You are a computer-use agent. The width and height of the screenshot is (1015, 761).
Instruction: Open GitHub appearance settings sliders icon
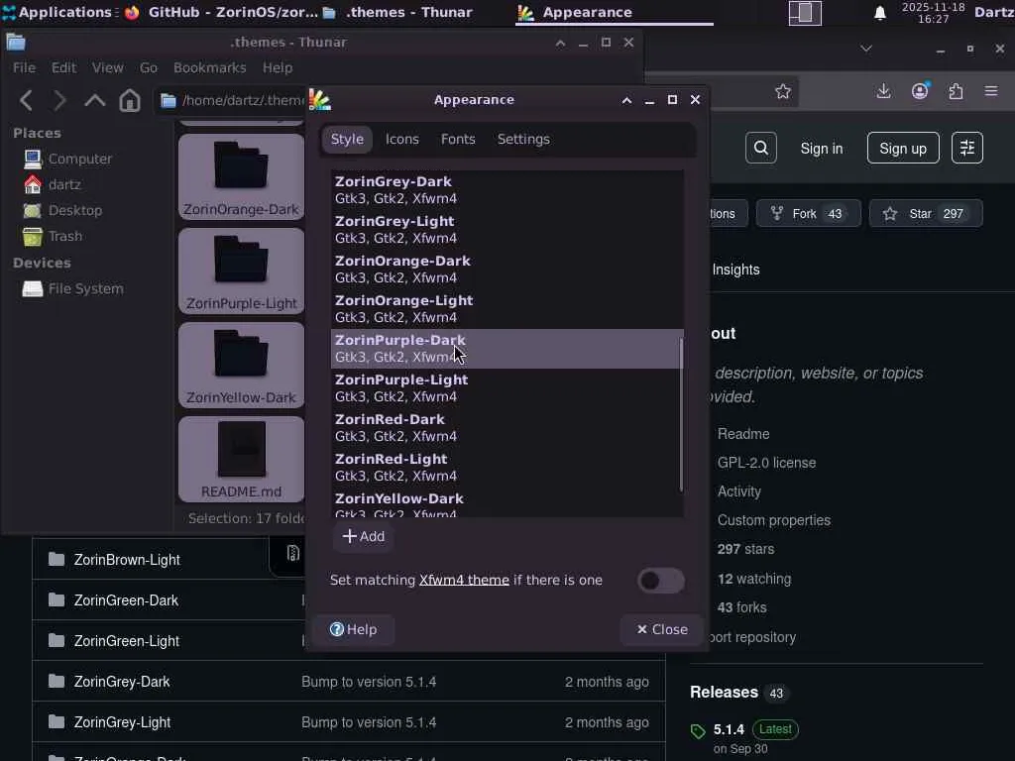pos(967,149)
